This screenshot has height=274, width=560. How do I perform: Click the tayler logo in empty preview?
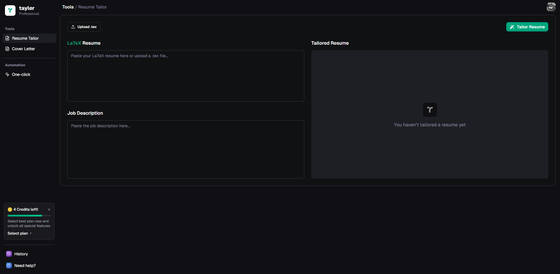coord(430,110)
